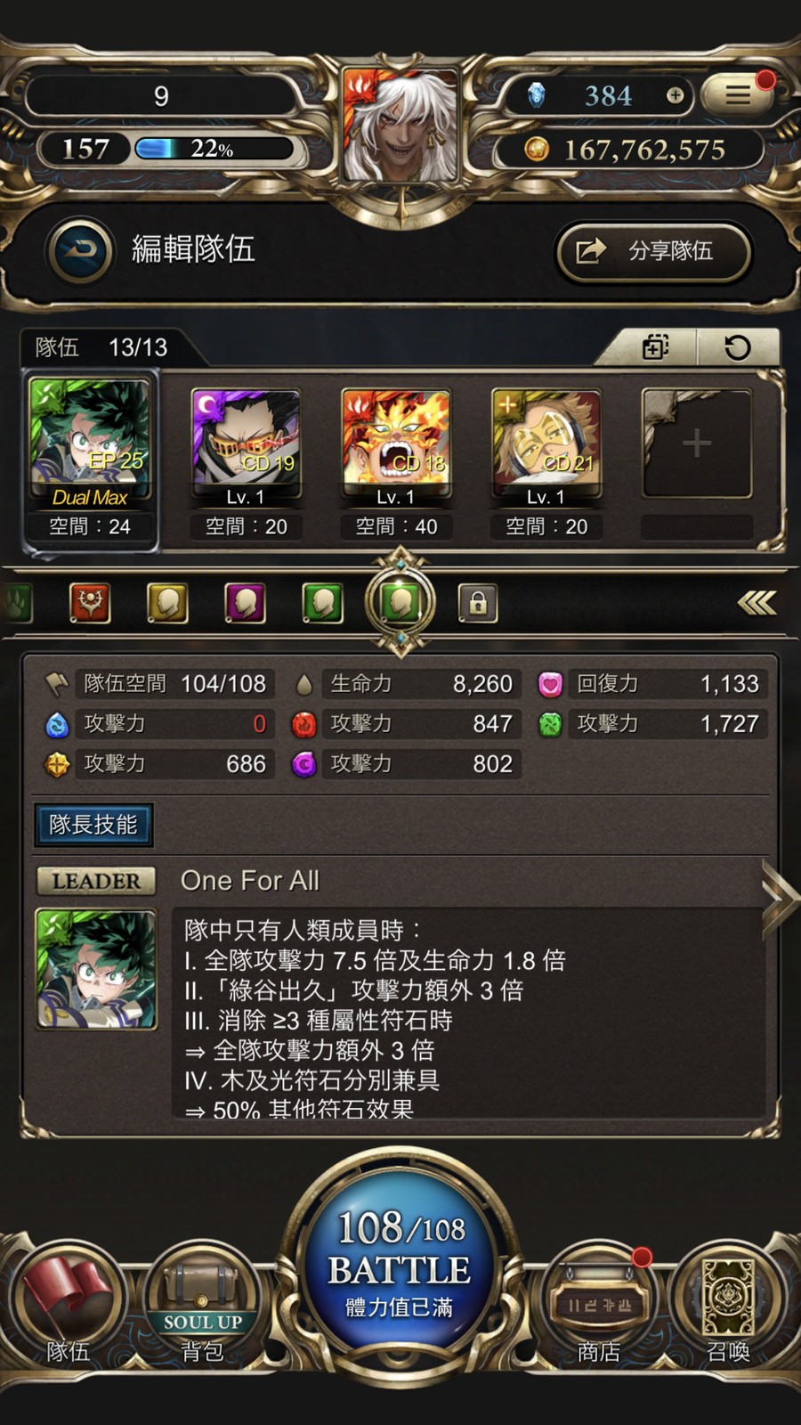Open the hamburger menu icon
Screen dimensions: 801x1425
(x=736, y=94)
